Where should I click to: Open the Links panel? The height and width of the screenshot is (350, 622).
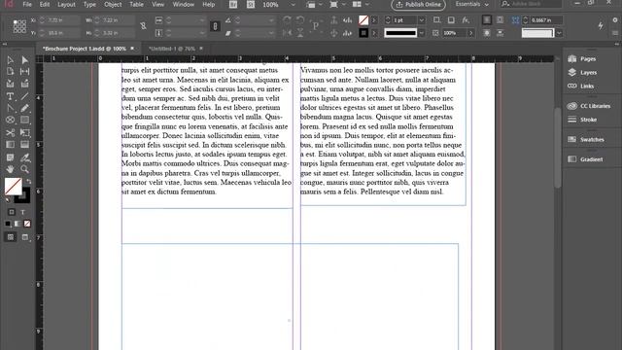(581, 87)
